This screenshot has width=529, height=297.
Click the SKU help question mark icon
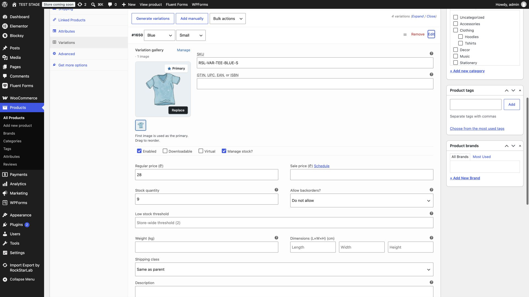tap(431, 54)
